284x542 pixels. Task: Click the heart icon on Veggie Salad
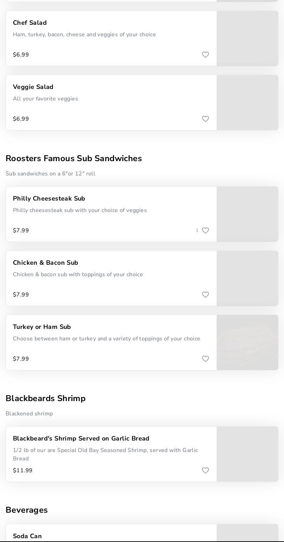click(205, 119)
